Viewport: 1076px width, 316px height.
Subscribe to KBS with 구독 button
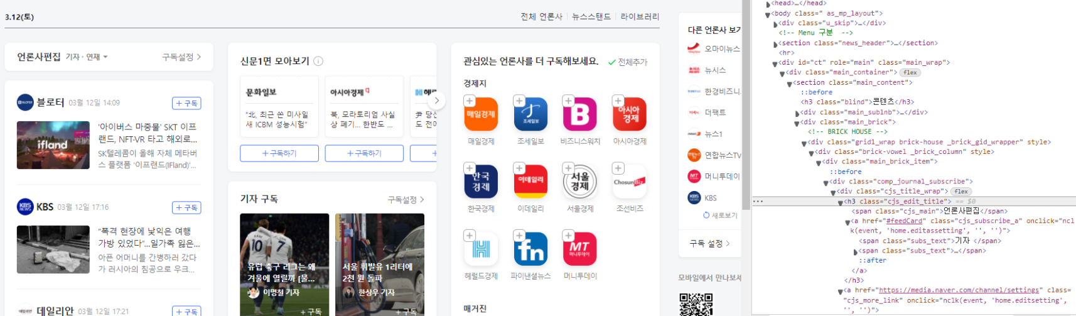(186, 207)
